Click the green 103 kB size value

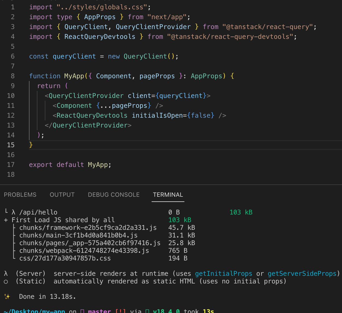pos(241,212)
